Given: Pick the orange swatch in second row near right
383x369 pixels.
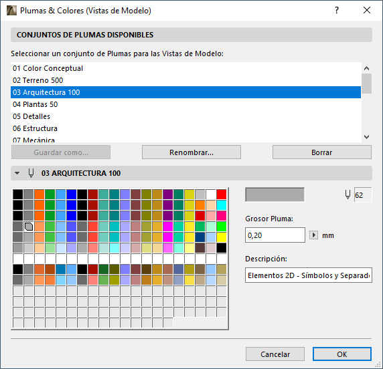Looking at the screenshot, I should 200,205.
